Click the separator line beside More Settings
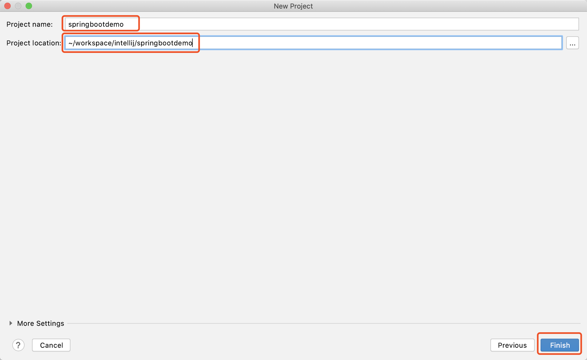The width and height of the screenshot is (587, 360). pos(320,323)
